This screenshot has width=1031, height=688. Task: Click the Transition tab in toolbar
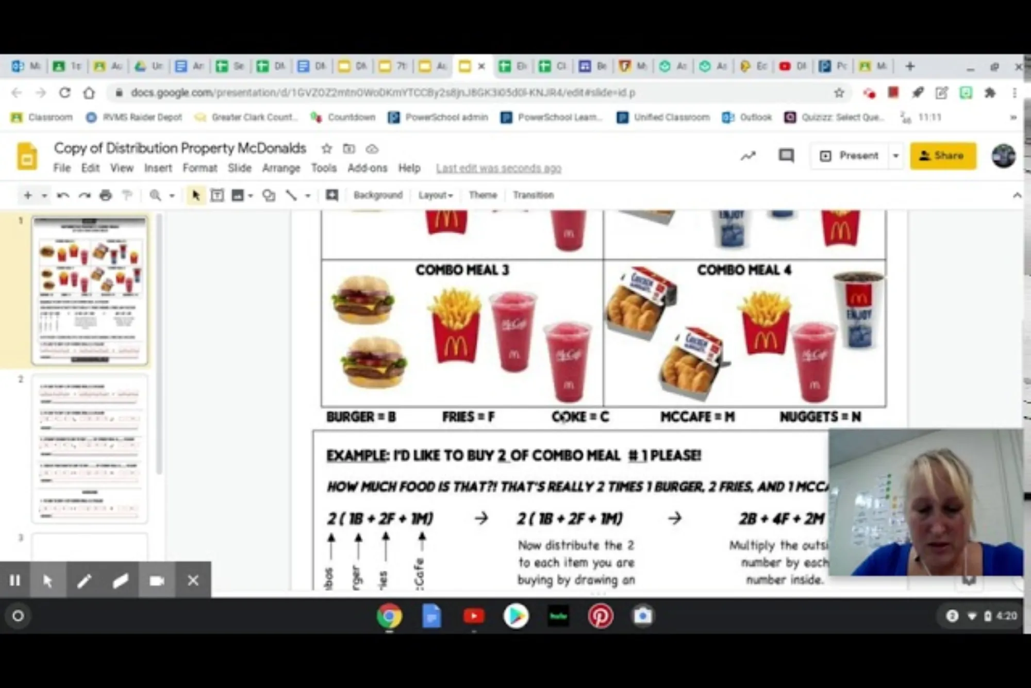click(533, 194)
